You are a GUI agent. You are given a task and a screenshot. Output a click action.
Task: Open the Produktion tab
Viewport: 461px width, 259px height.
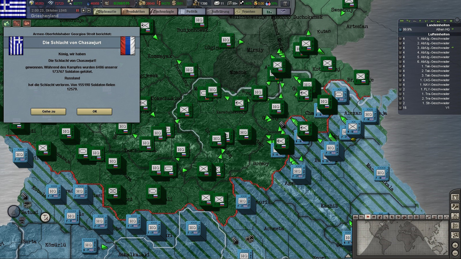[135, 12]
